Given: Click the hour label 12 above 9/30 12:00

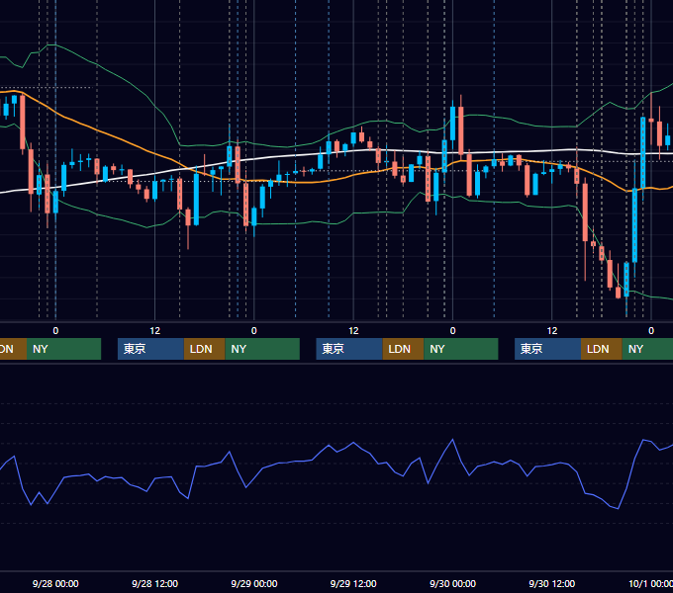Looking at the screenshot, I should coord(552,331).
